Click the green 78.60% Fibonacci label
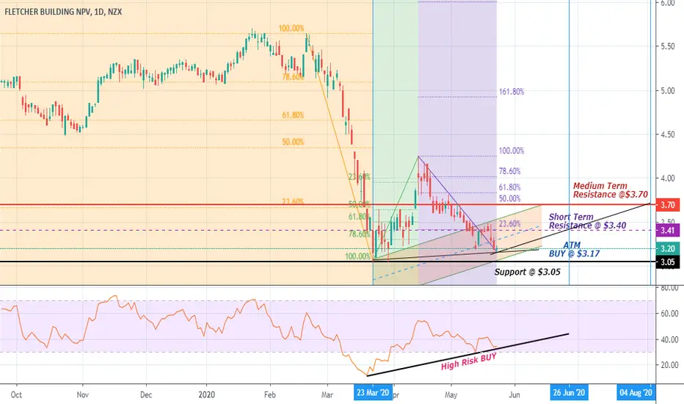 click(x=360, y=234)
